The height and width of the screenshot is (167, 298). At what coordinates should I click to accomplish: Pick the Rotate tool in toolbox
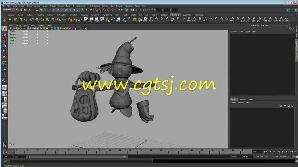click(4, 52)
